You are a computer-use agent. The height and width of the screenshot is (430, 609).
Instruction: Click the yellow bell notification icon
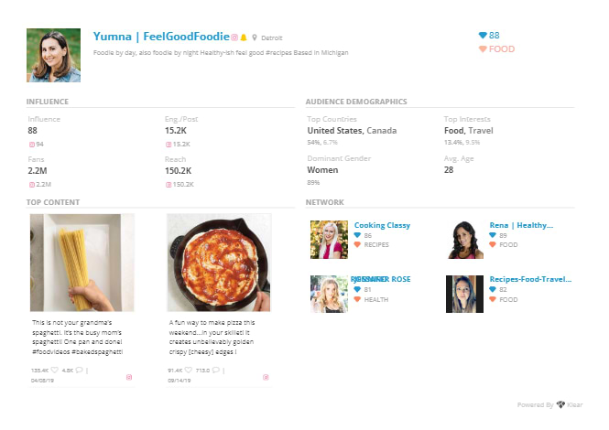244,38
